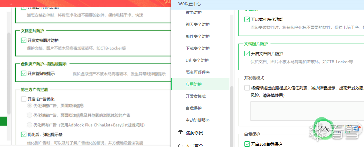Screen dimensions: 364x147
Task: Click the 22% memory acceleration ball
Action: [x=323, y=129]
